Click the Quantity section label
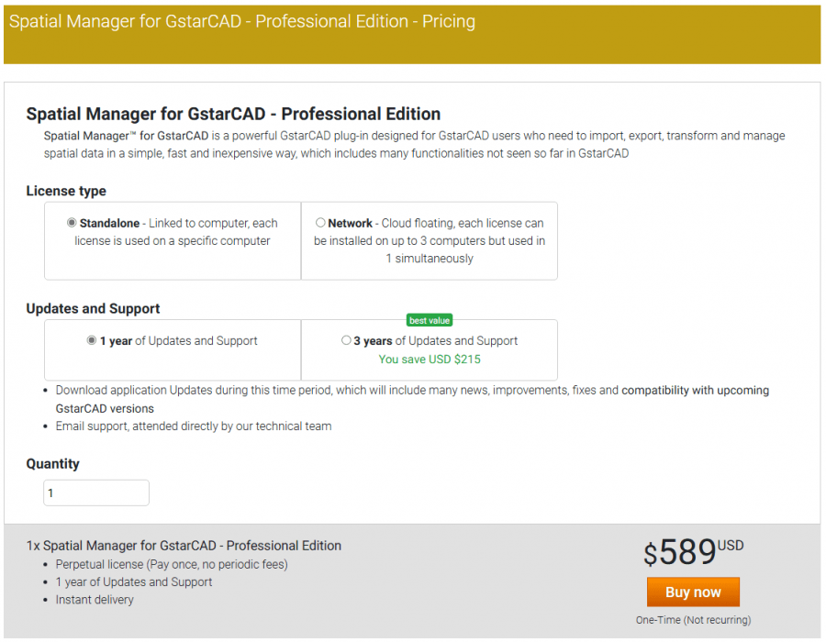This screenshot has width=826, height=642. [x=52, y=464]
